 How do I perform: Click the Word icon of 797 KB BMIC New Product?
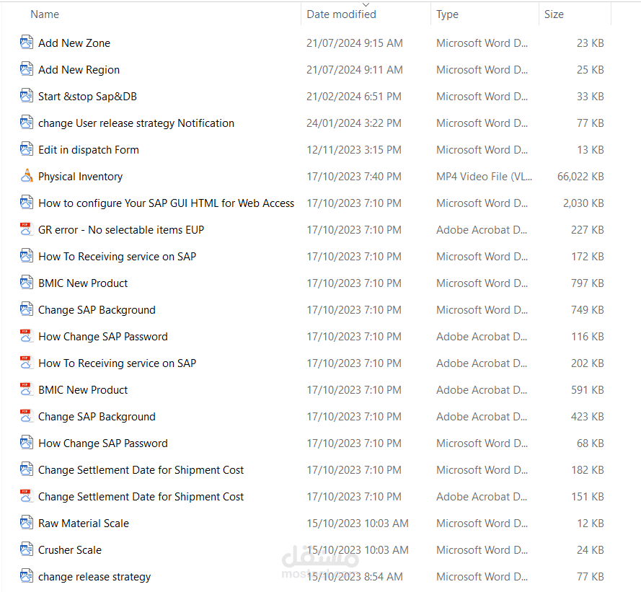click(27, 283)
